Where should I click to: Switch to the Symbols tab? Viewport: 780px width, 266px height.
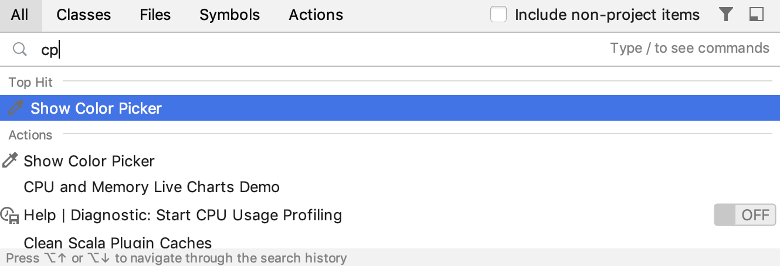pos(230,15)
